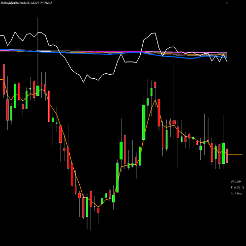Click the small red candle at the mid-chart rally peak

coord(155,85)
